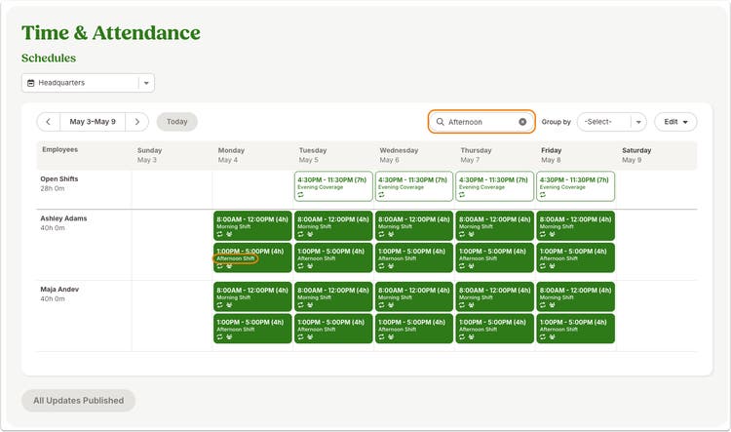
Task: Click group icon on Ashley Monday Morning Shift
Action: (x=229, y=234)
